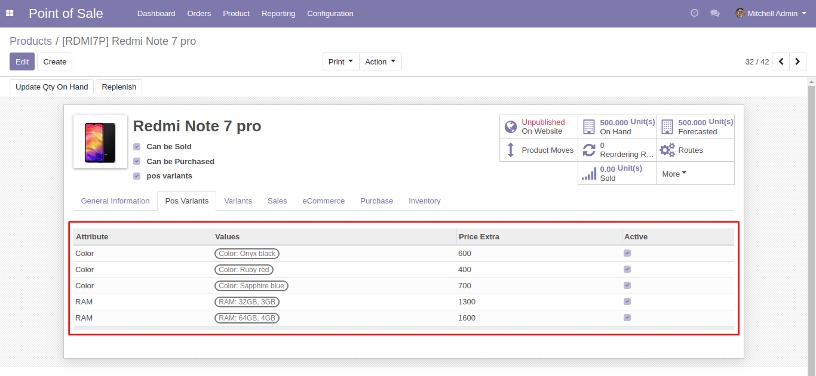This screenshot has height=376, width=816.
Task: Click the Edit button
Action: coord(22,61)
